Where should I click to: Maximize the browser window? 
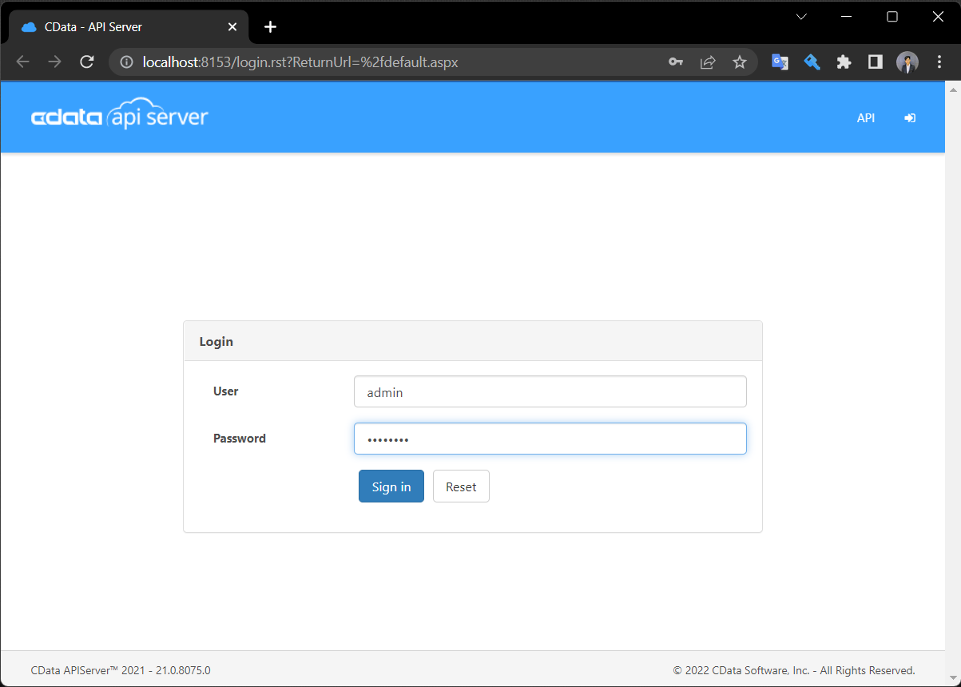(892, 17)
